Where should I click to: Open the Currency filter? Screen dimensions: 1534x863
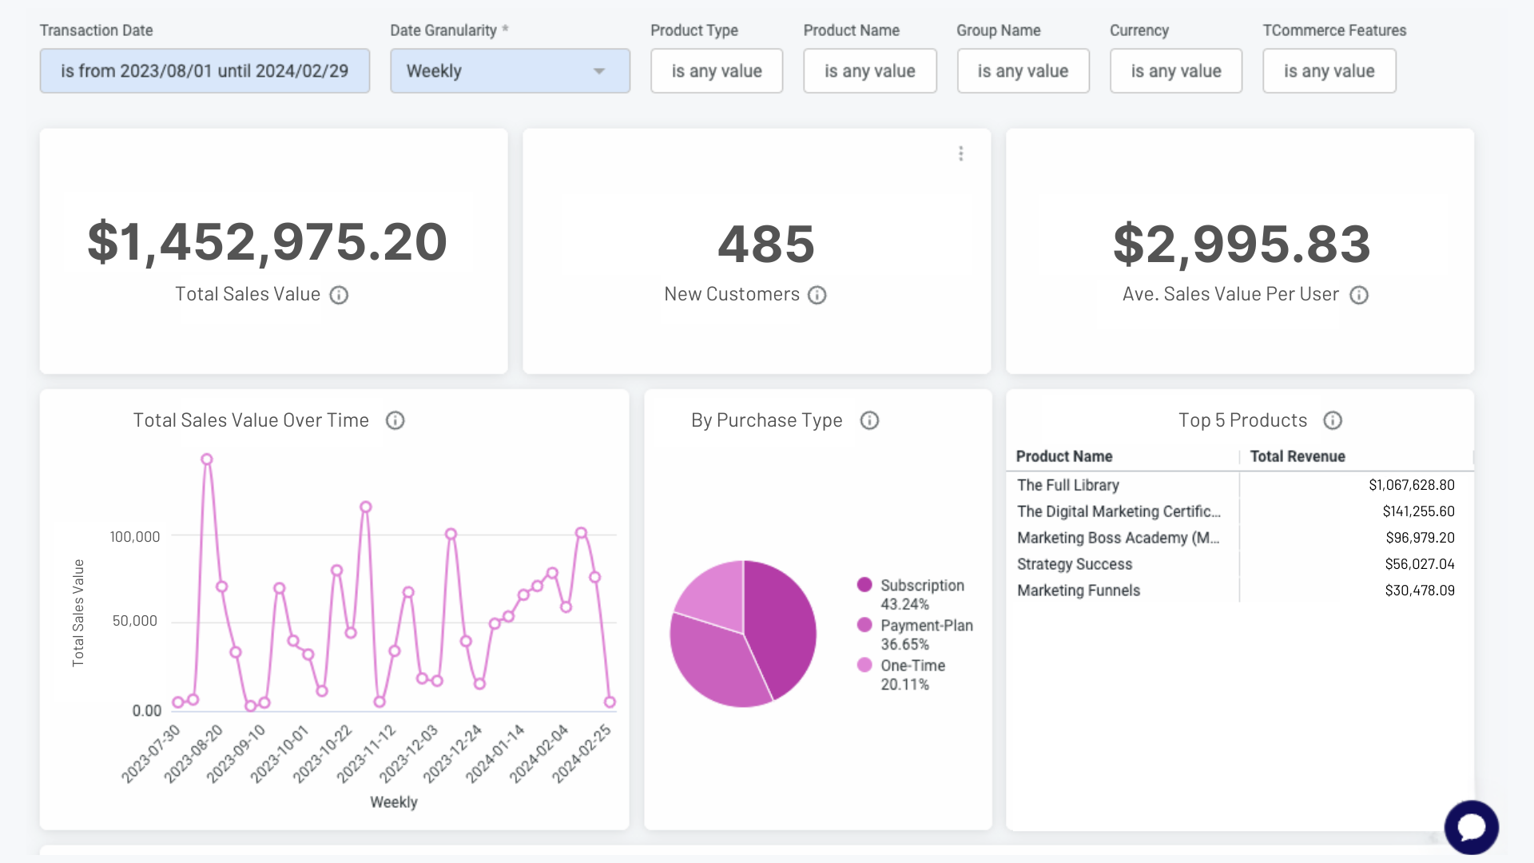coord(1176,71)
